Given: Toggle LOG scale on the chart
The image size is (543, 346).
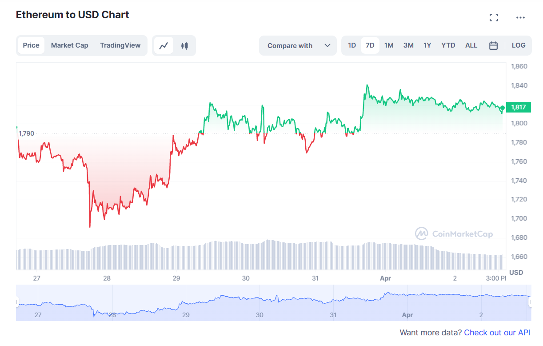Looking at the screenshot, I should point(518,45).
